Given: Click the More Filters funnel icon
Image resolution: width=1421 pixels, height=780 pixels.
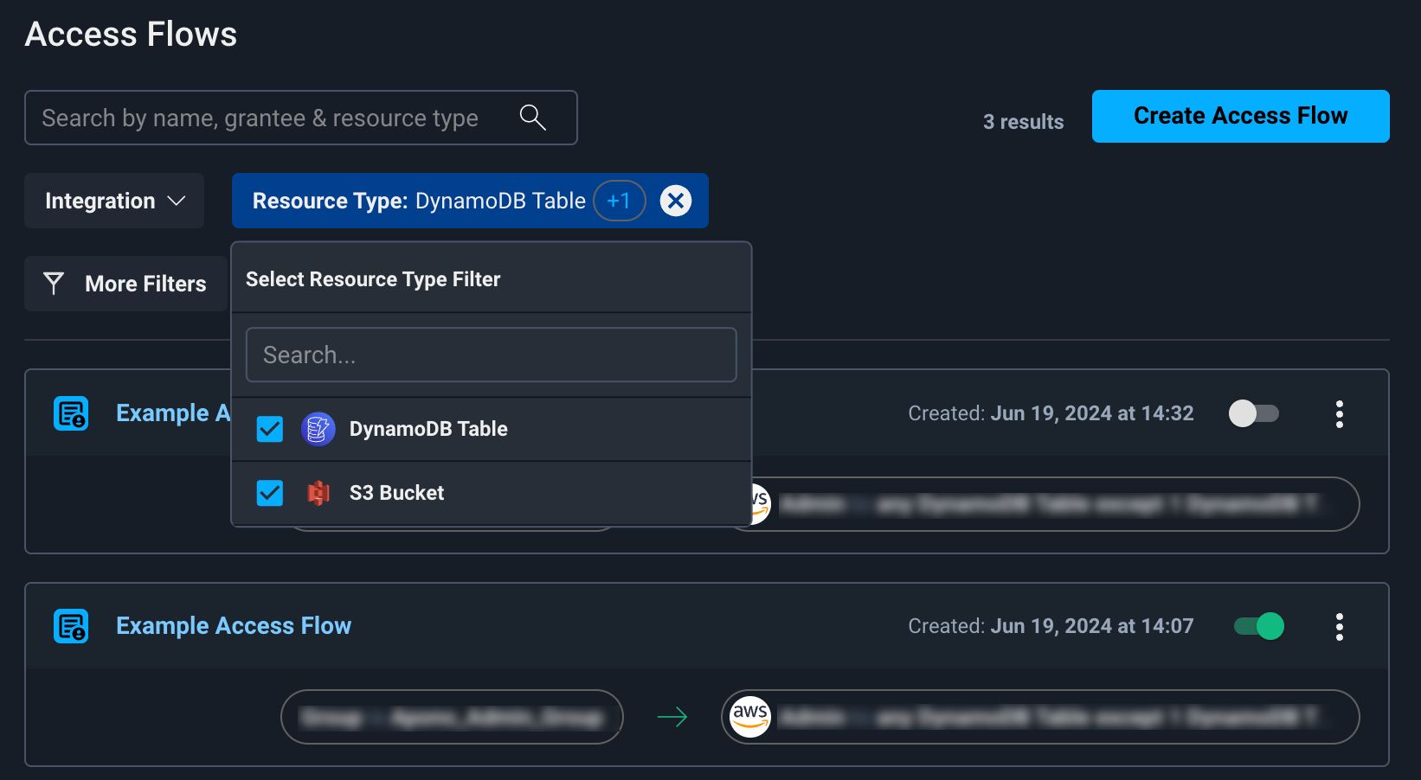Looking at the screenshot, I should point(54,284).
